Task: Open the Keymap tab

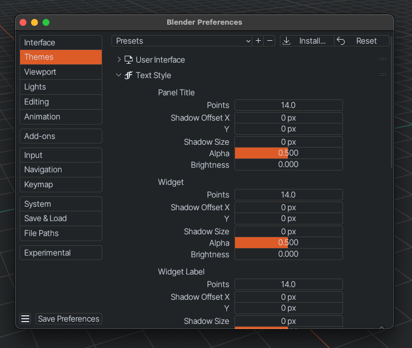Action: [x=61, y=185]
